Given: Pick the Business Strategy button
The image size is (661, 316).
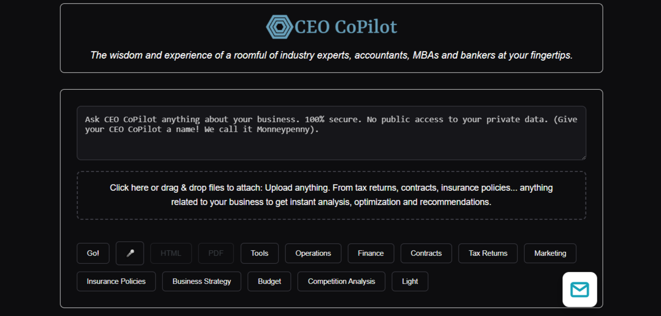Looking at the screenshot, I should click(x=201, y=281).
